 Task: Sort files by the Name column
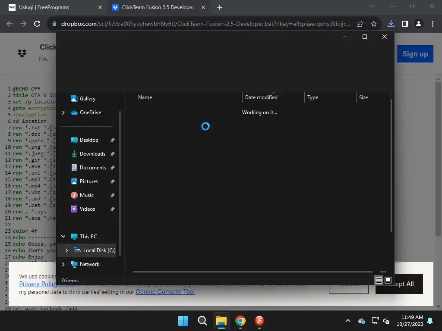(x=145, y=97)
